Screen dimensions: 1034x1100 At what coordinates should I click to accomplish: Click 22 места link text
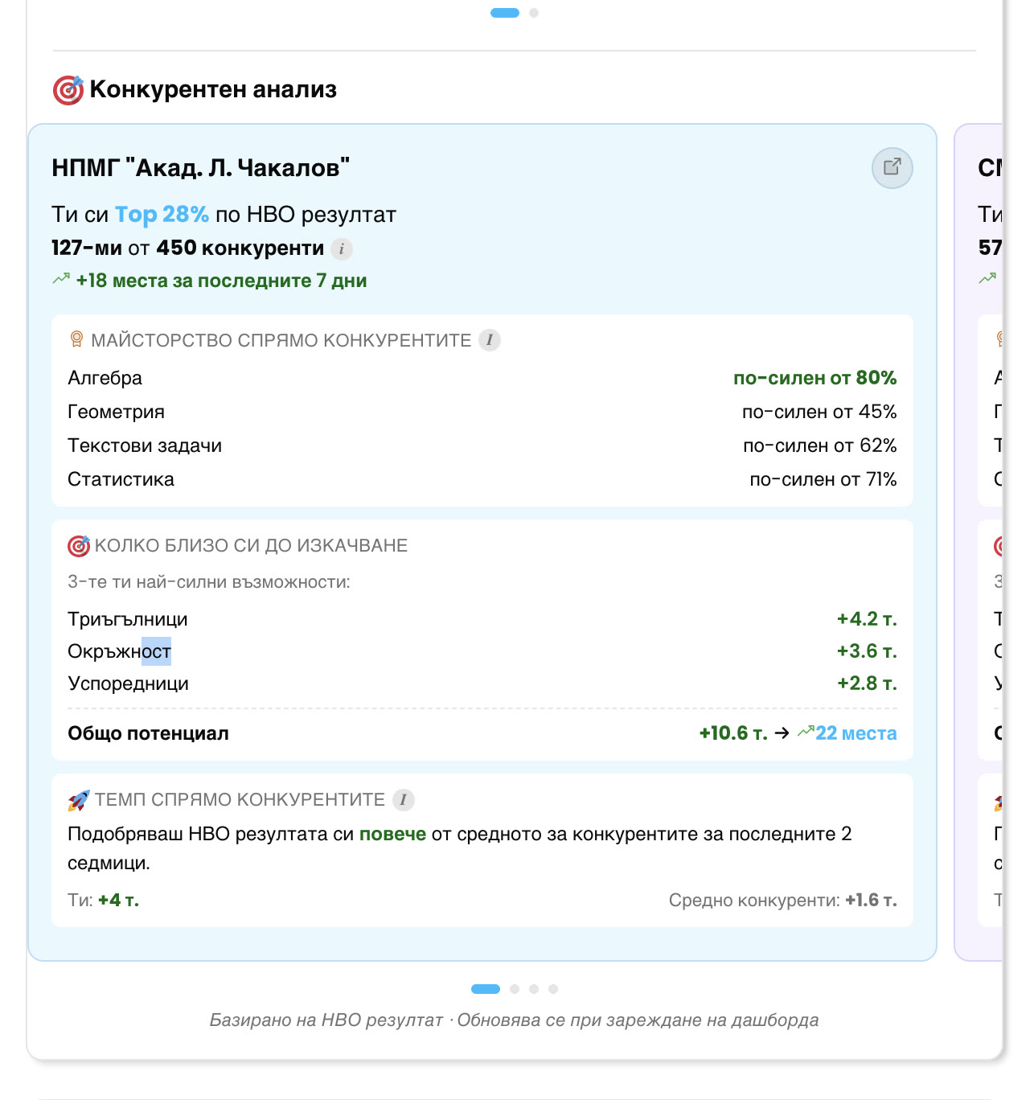(x=856, y=733)
